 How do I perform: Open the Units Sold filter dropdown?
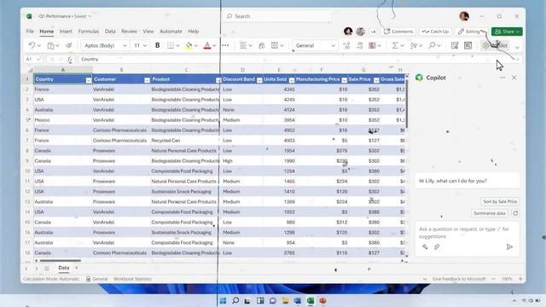(292, 80)
